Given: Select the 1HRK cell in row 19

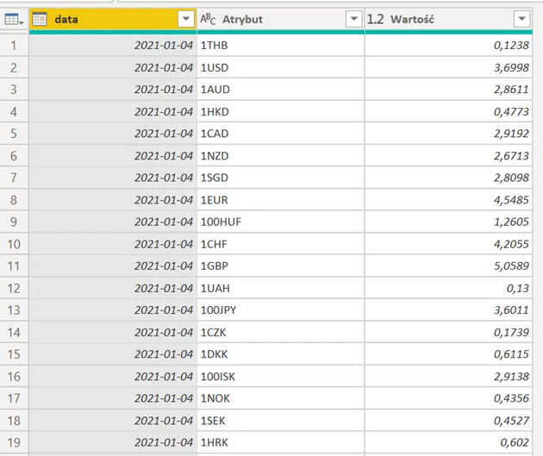Looking at the screenshot, I should pyautogui.click(x=279, y=443).
